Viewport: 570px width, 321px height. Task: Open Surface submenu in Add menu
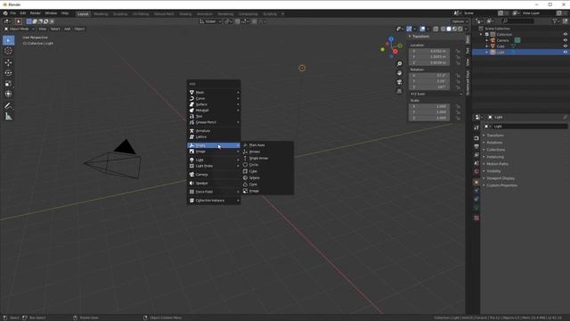tap(214, 104)
